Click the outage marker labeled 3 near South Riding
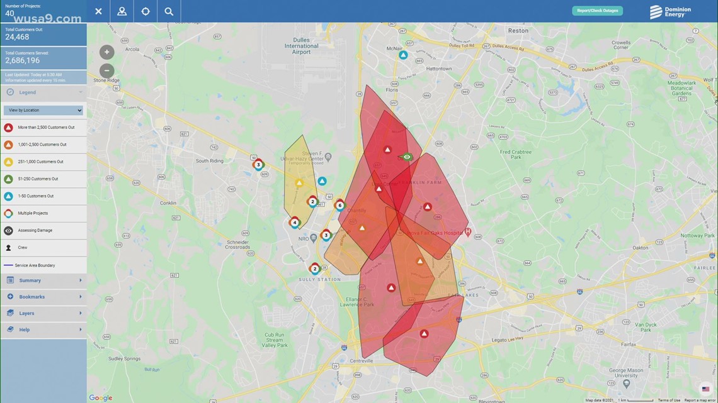This screenshot has height=403, width=718. (258, 164)
